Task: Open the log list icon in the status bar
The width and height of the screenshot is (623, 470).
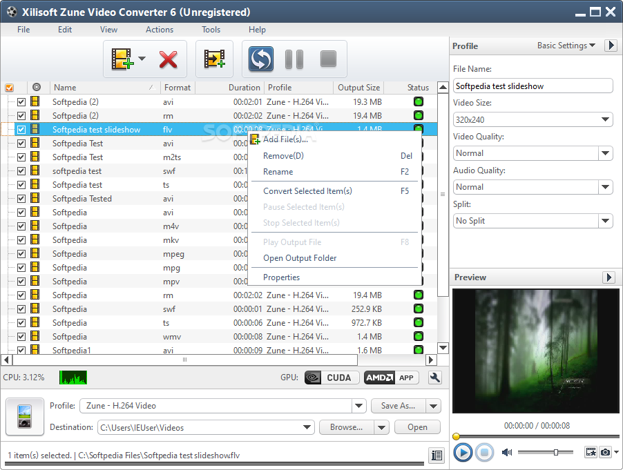Action: 437,456
